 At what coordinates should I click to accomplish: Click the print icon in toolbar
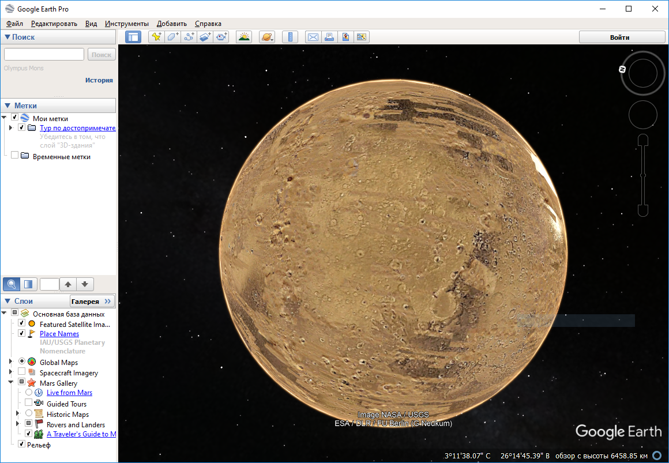pos(329,37)
